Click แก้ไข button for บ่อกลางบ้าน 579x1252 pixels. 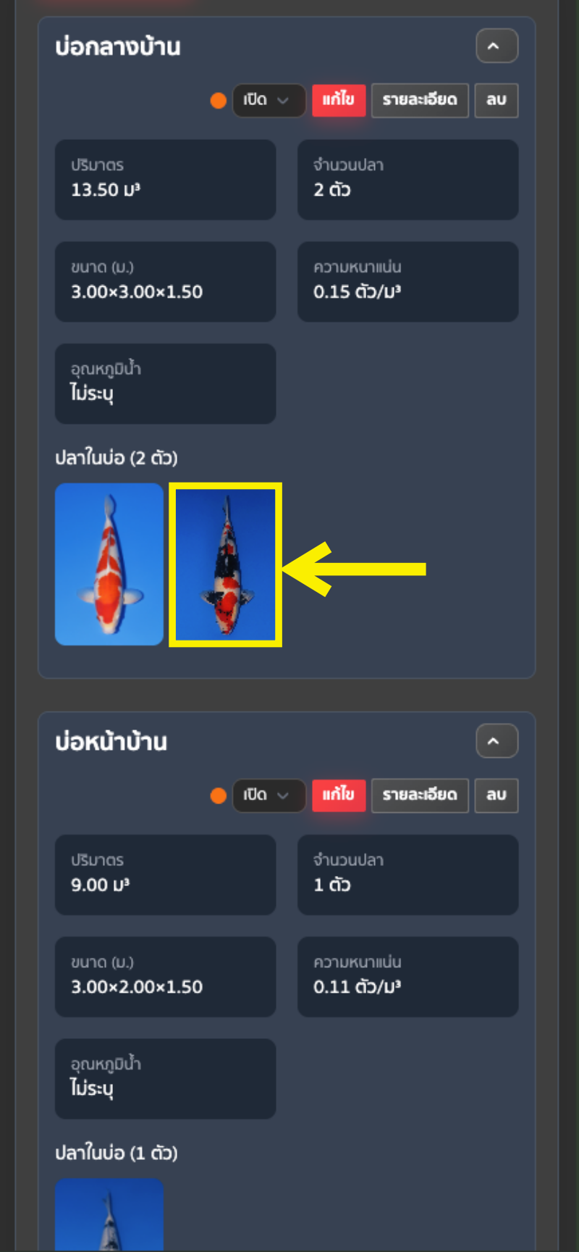(x=339, y=100)
